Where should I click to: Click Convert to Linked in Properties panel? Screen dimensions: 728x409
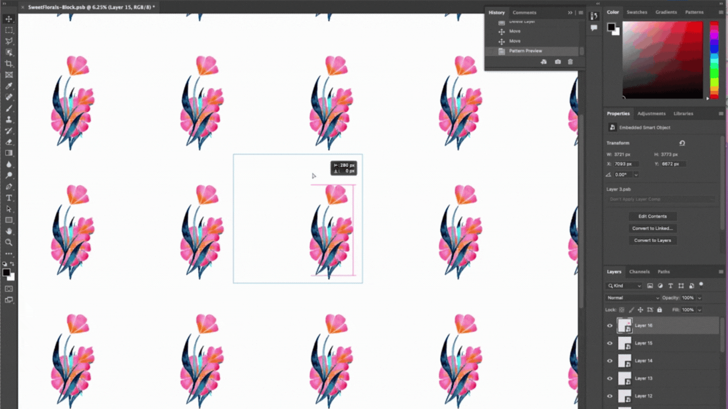[x=652, y=228]
